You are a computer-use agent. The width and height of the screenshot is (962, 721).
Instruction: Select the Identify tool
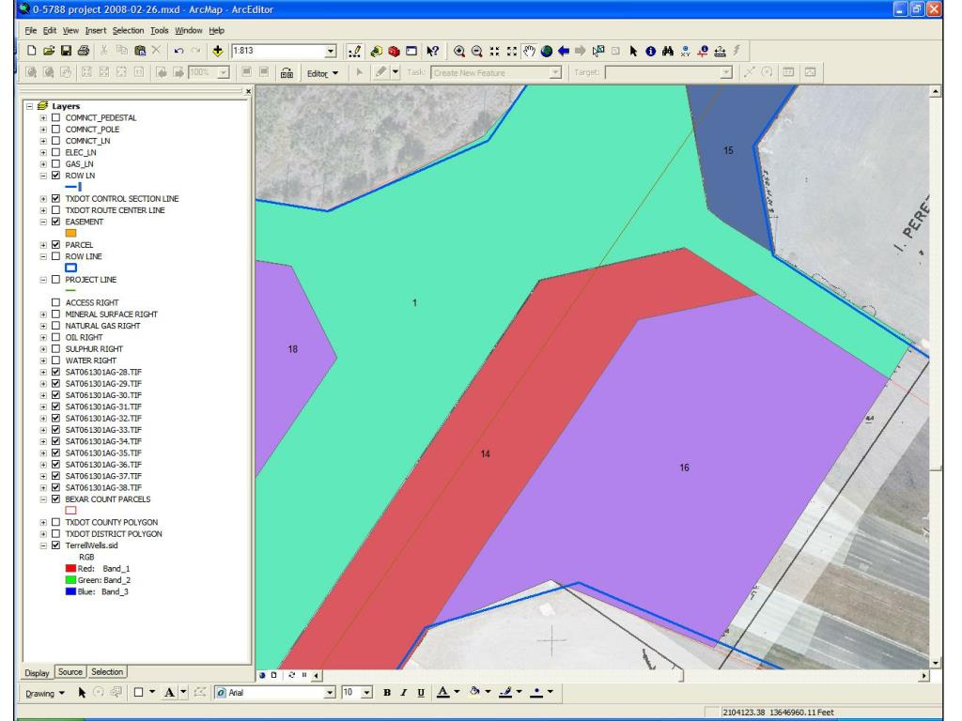point(652,49)
